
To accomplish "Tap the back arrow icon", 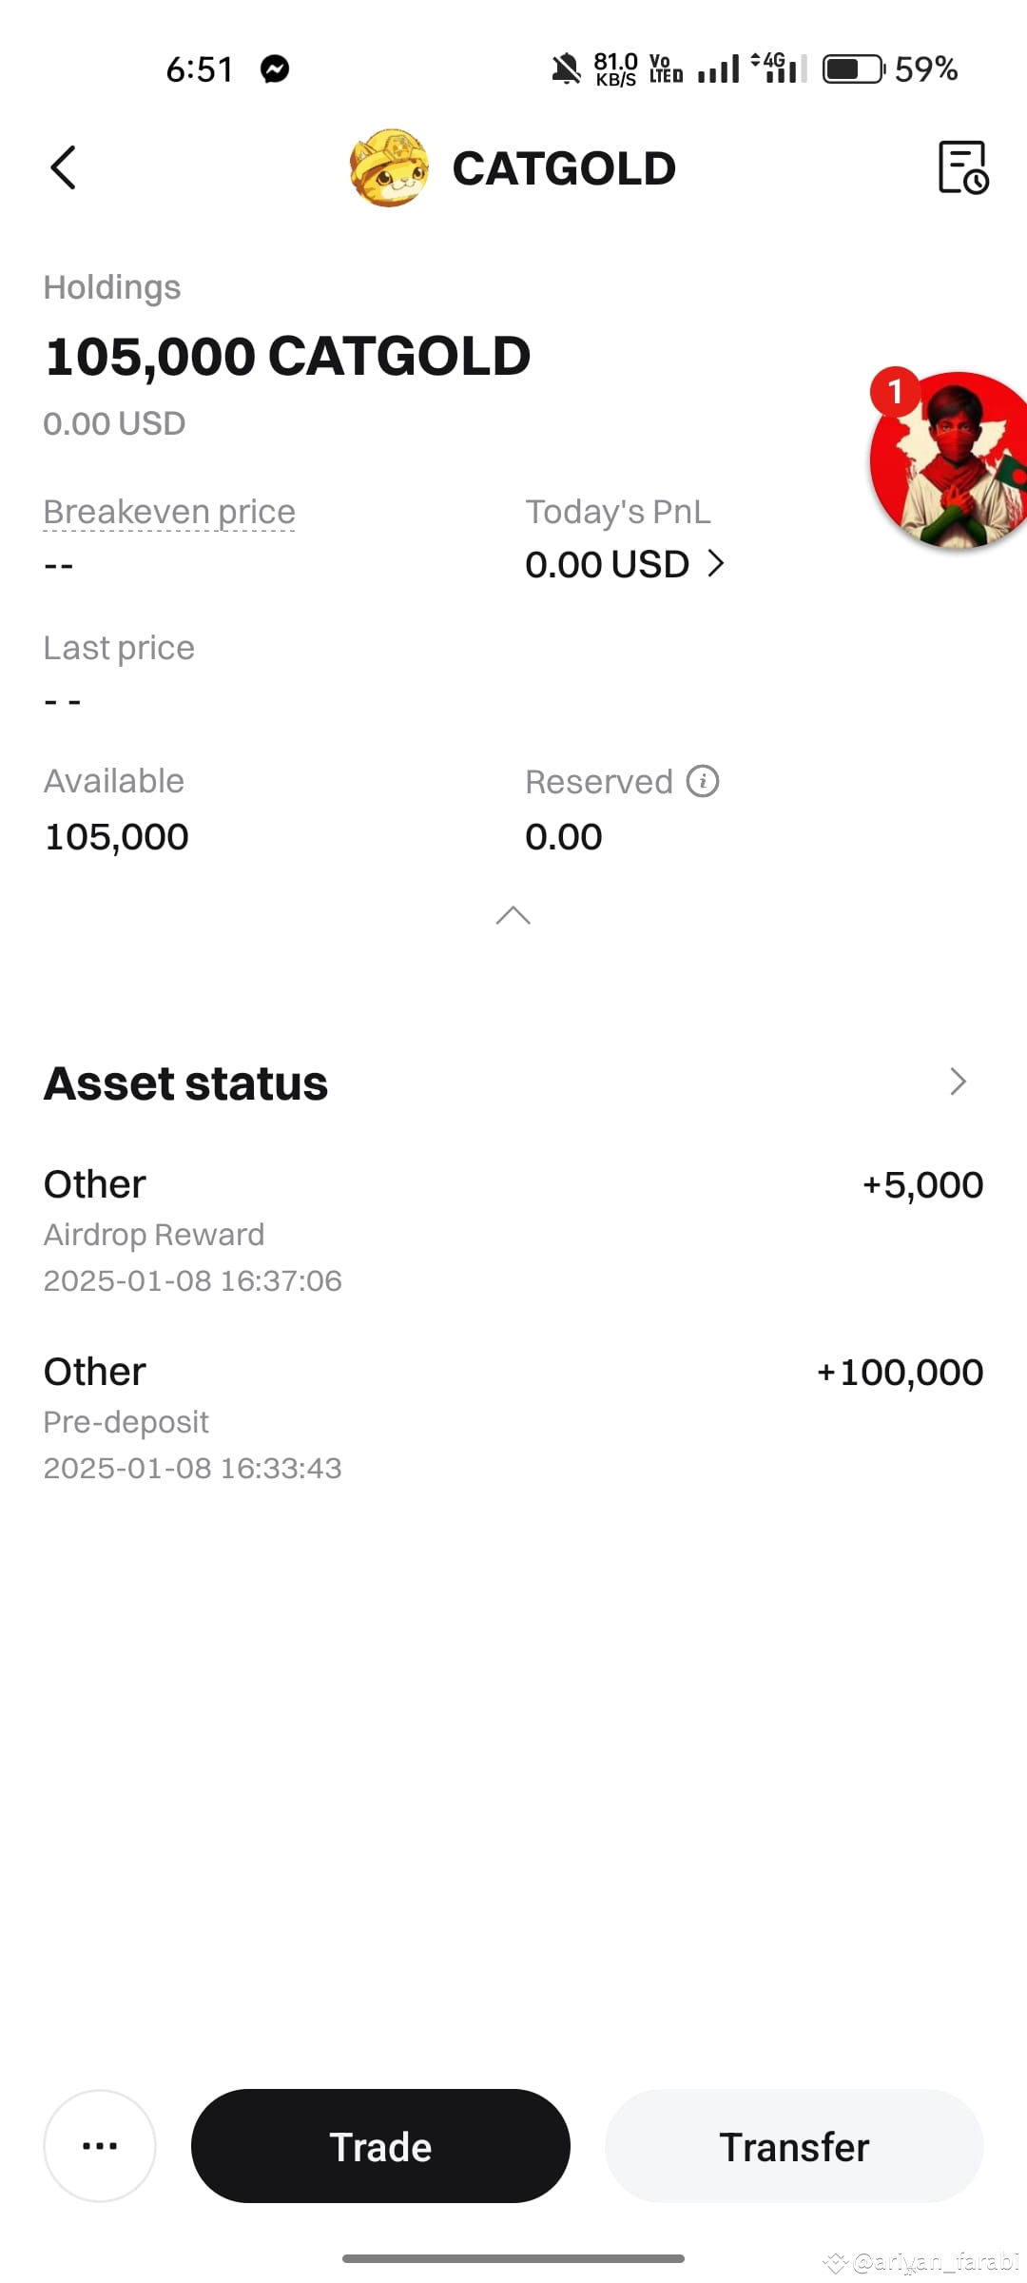I will [x=63, y=168].
